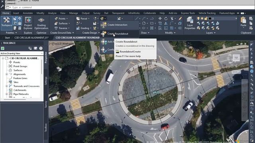Click the Circle draw tool
This screenshot has height=143, width=255.
click(144, 23)
